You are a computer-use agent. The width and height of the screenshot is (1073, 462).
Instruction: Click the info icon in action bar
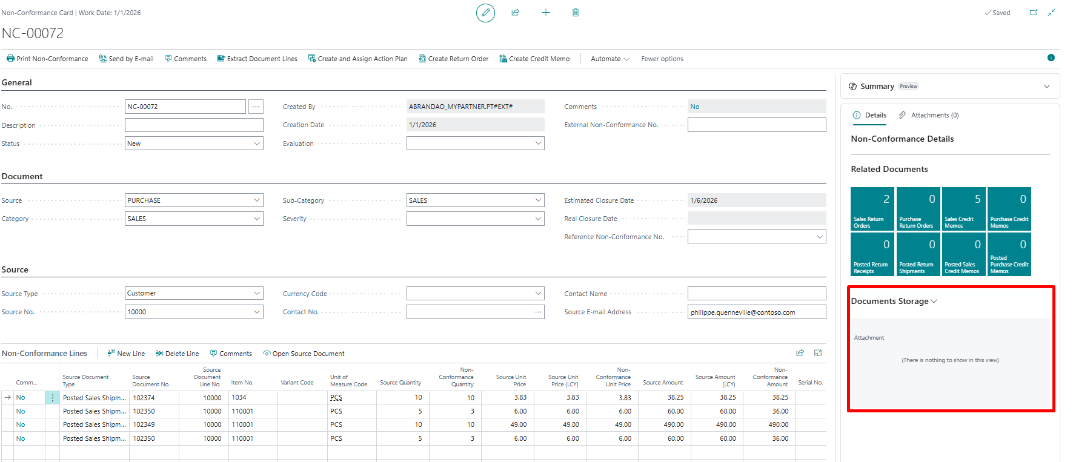1051,58
